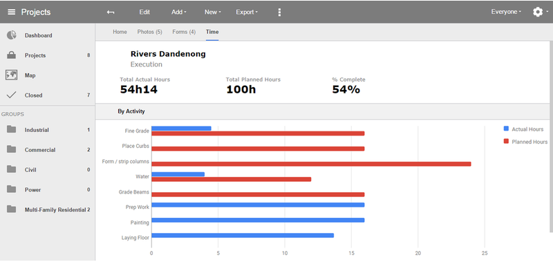The image size is (553, 262).
Task: Expand the Add dropdown menu
Action: (x=179, y=12)
